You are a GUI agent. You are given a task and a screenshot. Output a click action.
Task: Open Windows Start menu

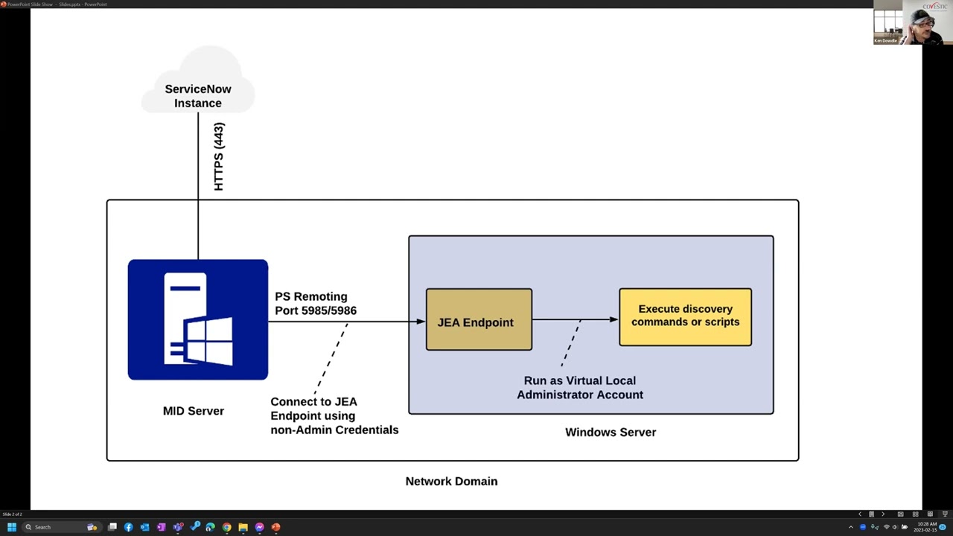click(x=12, y=527)
